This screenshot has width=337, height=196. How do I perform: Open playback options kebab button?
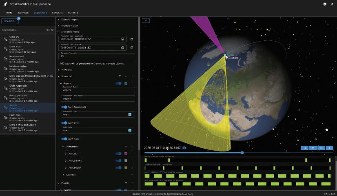tap(329, 148)
